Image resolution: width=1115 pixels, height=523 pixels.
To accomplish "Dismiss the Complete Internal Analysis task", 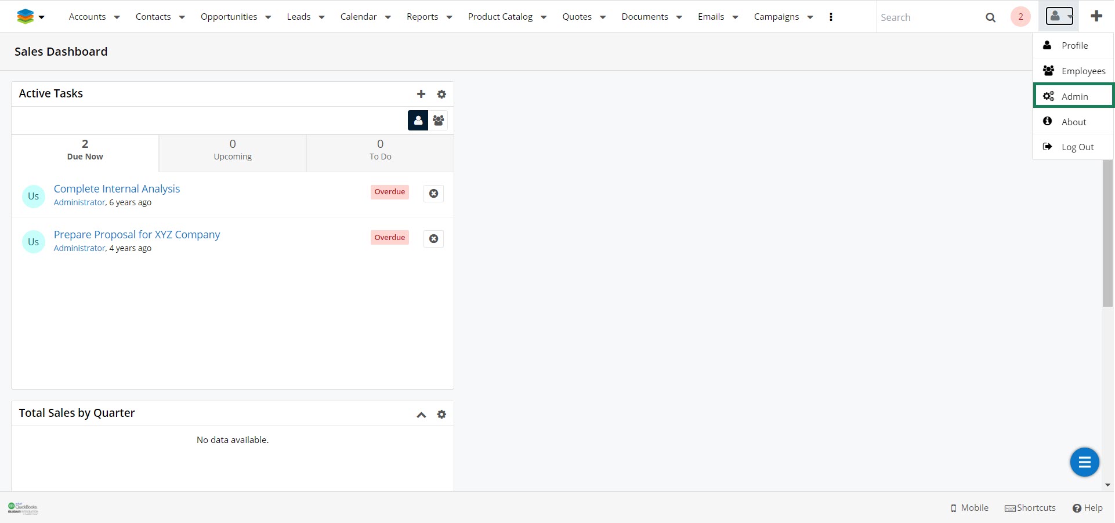I will [433, 193].
